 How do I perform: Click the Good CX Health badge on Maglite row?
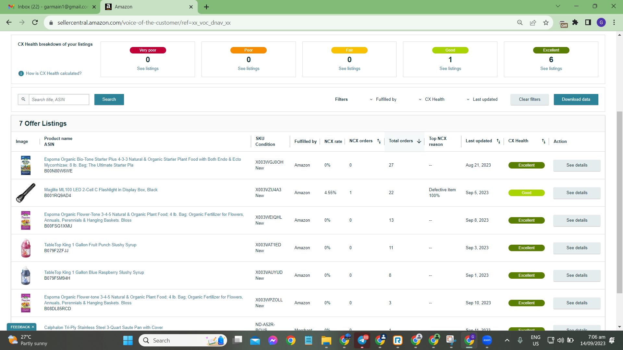[x=526, y=193]
